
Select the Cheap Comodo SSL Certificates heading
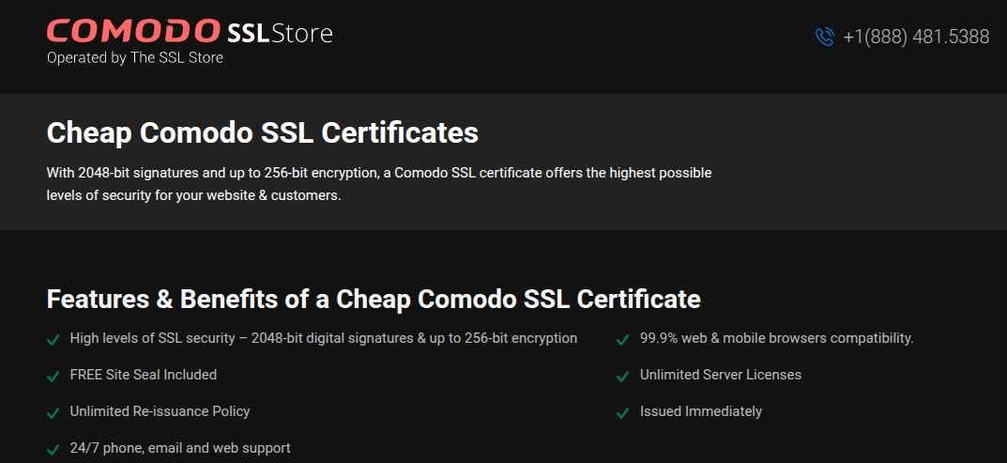tap(263, 133)
